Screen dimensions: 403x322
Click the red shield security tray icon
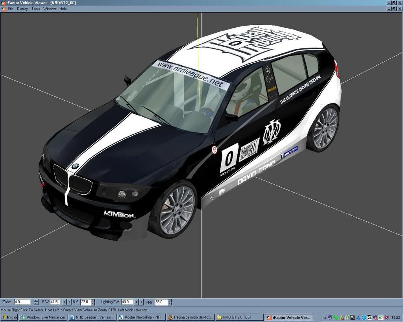click(x=386, y=317)
